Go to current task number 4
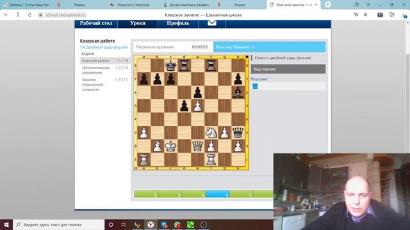This screenshot has width=410, height=230. (x=218, y=194)
